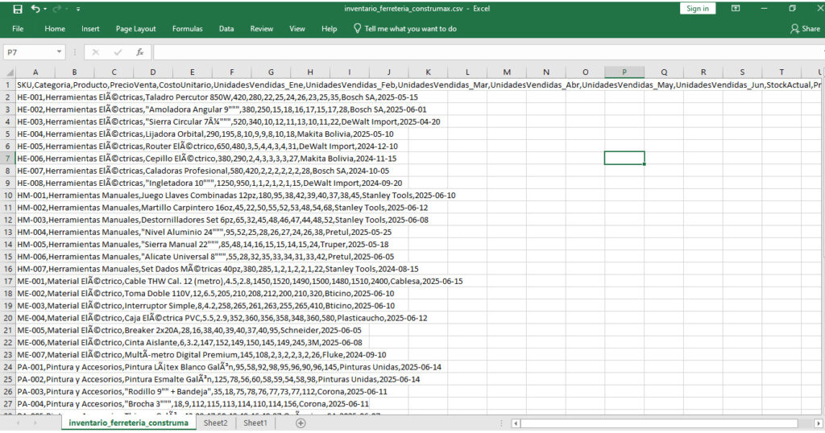This screenshot has height=433, width=825.
Task: Click the Undo arrow icon
Action: [x=35, y=9]
